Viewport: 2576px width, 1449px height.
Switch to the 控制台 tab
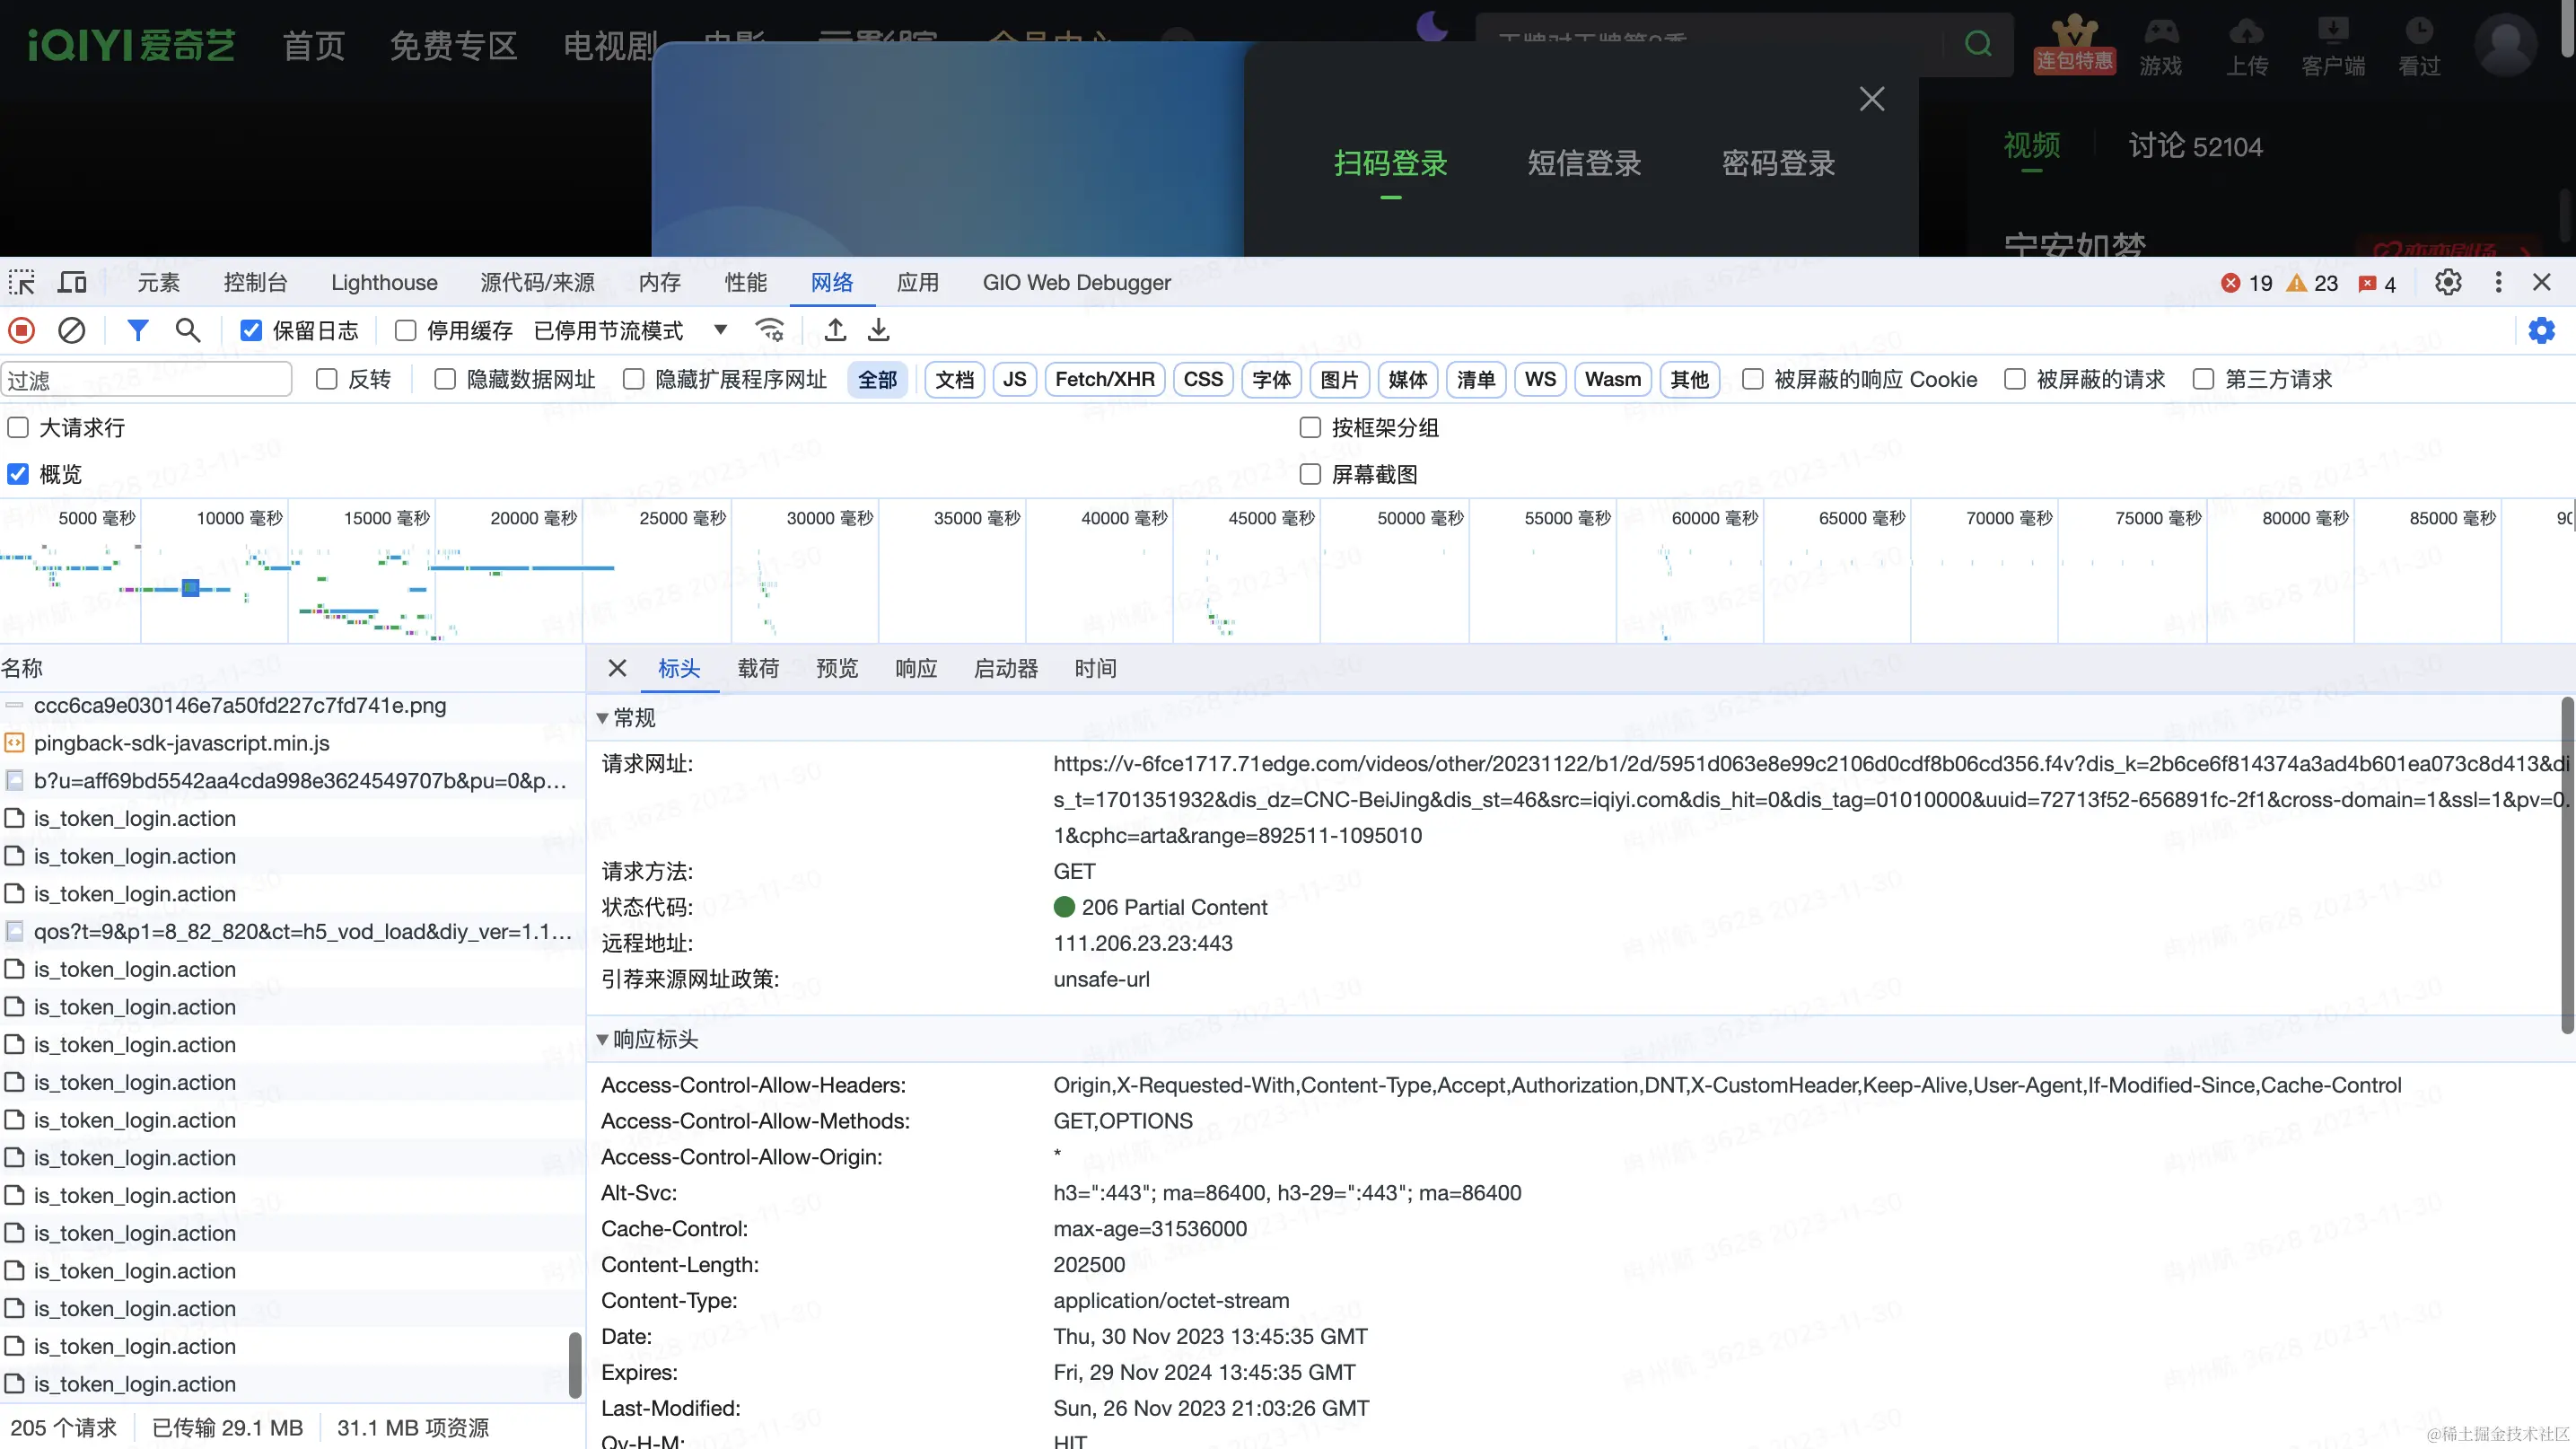pyautogui.click(x=255, y=282)
